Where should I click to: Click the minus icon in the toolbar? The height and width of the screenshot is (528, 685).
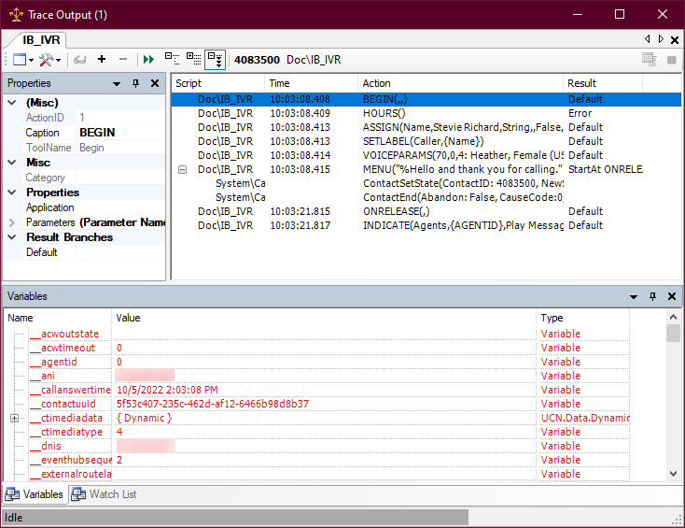(123, 59)
